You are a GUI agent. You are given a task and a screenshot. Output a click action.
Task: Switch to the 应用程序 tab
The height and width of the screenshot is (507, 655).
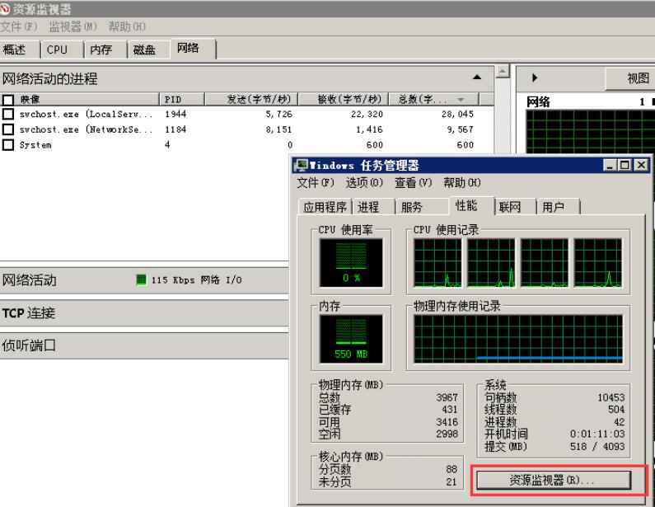click(325, 207)
